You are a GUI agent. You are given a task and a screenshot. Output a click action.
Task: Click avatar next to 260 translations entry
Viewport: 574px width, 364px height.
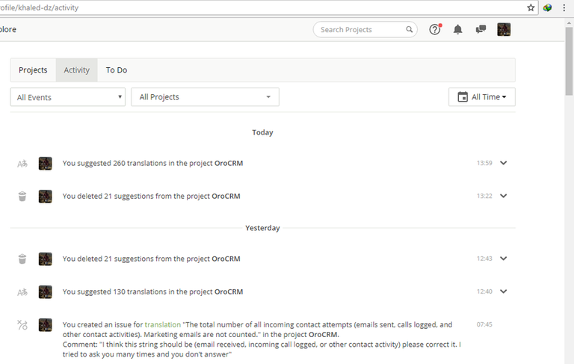[x=46, y=164]
